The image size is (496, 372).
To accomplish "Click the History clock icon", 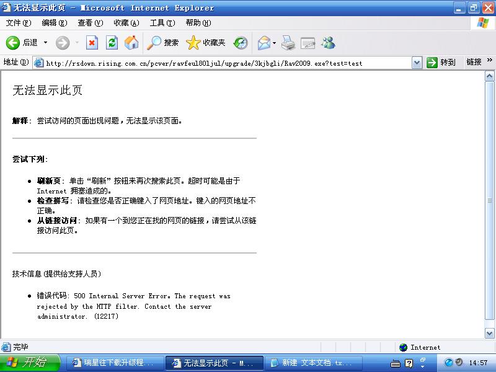I will 241,43.
